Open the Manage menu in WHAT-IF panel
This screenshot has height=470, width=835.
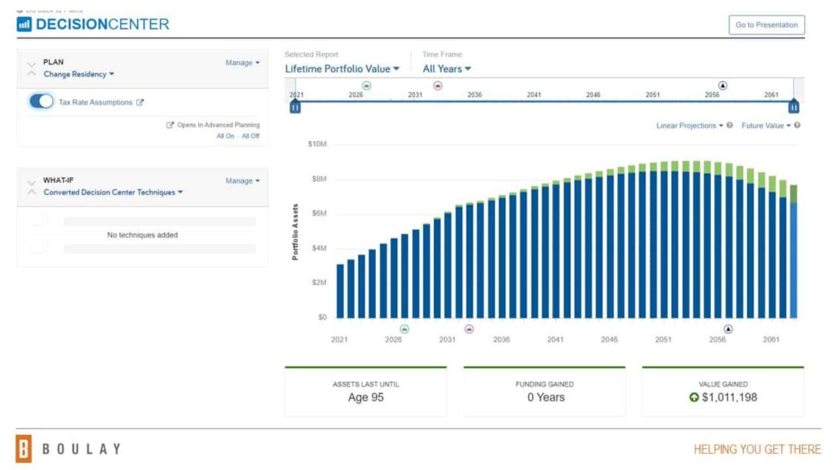click(242, 181)
